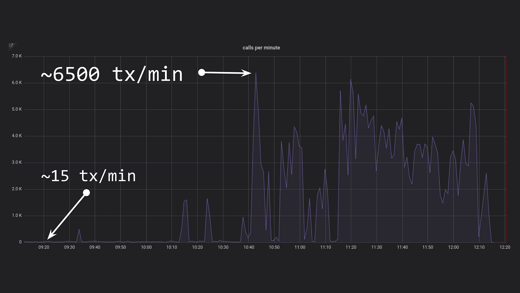Click the 11:20 time axis label

coord(351,247)
